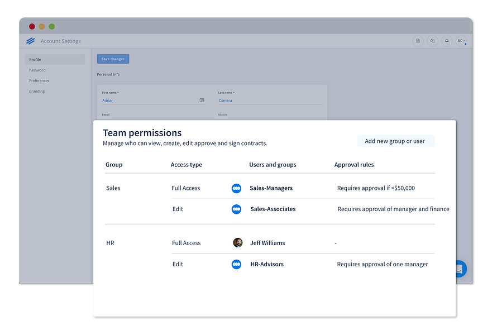The width and height of the screenshot is (502, 335).
Task: Click Jeff Williams' profile photo
Action: 237,243
